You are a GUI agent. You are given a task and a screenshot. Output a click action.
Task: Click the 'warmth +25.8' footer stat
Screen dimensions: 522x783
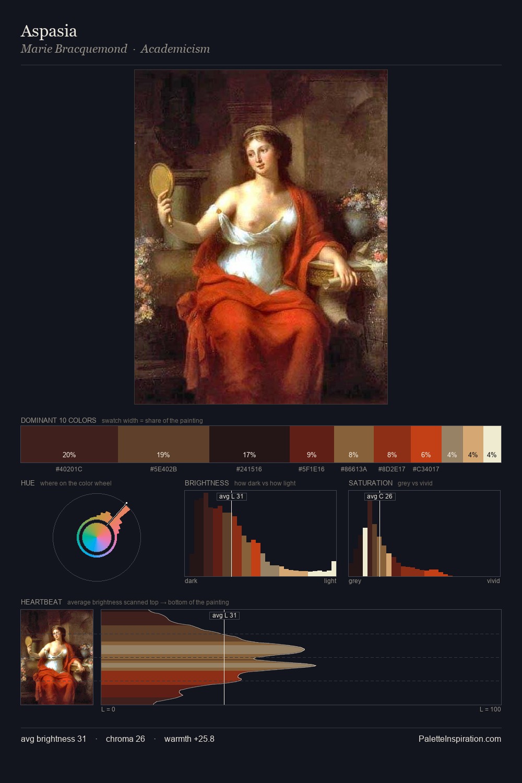(189, 739)
